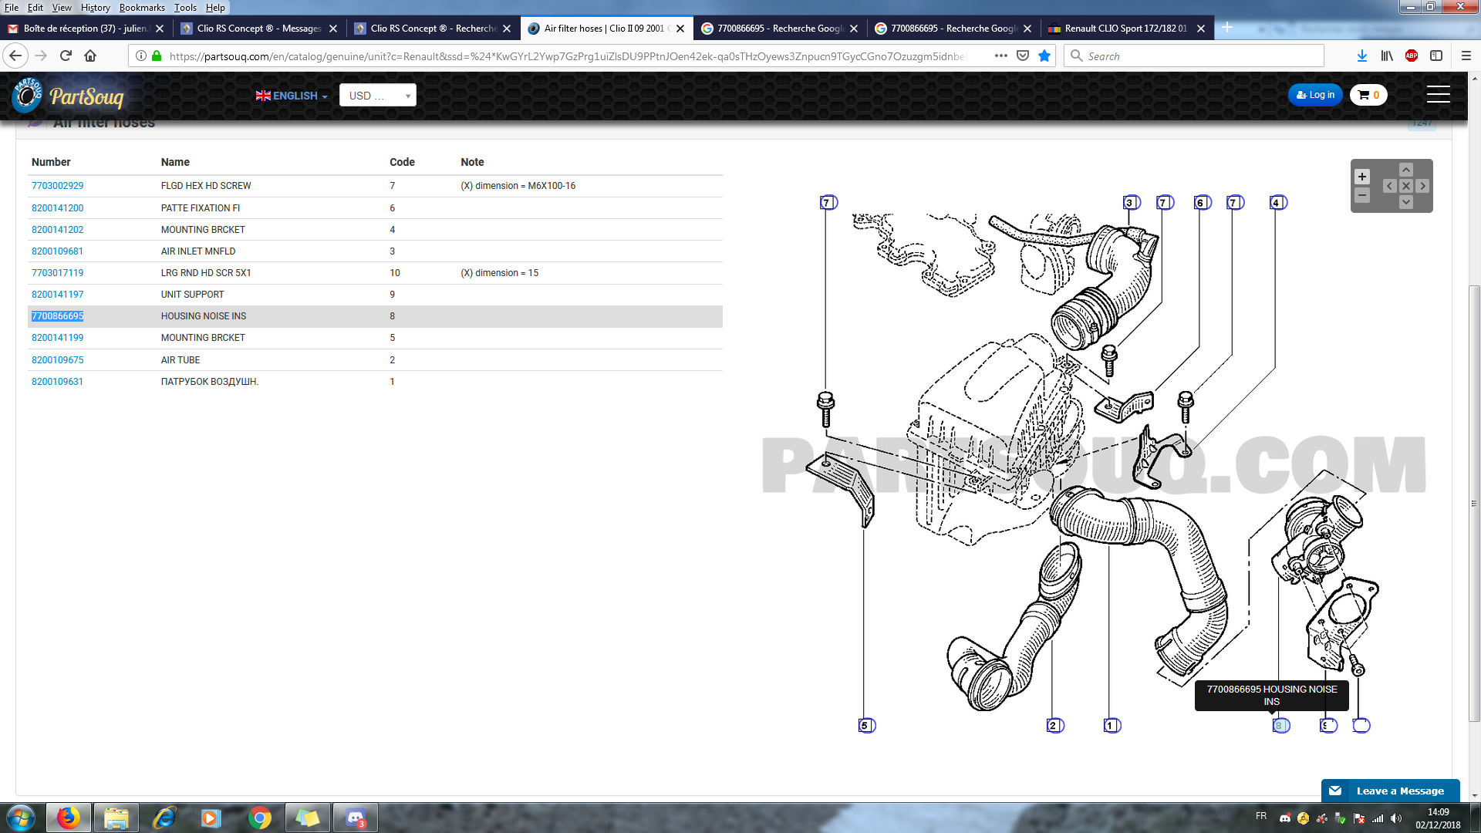
Task: Zoom in on the parts diagram
Action: tap(1362, 177)
